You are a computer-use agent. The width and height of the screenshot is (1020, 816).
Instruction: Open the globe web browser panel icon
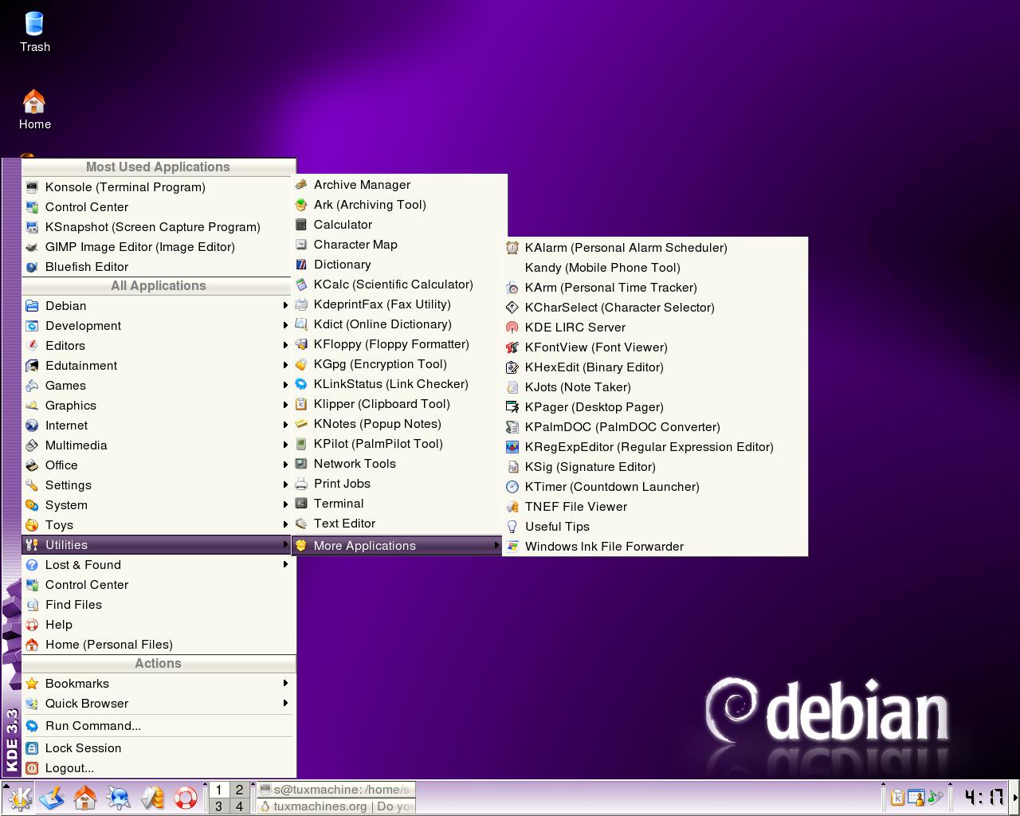[119, 798]
